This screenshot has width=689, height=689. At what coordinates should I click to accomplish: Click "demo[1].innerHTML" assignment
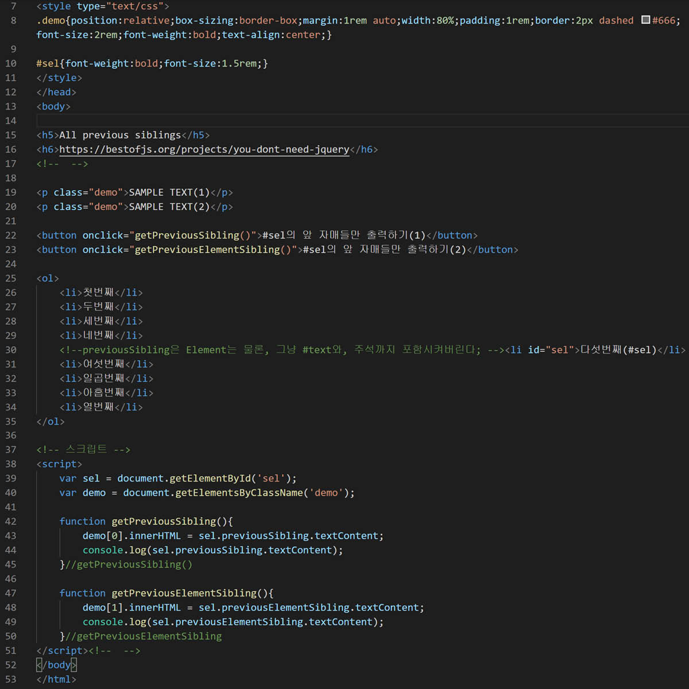[x=131, y=607]
